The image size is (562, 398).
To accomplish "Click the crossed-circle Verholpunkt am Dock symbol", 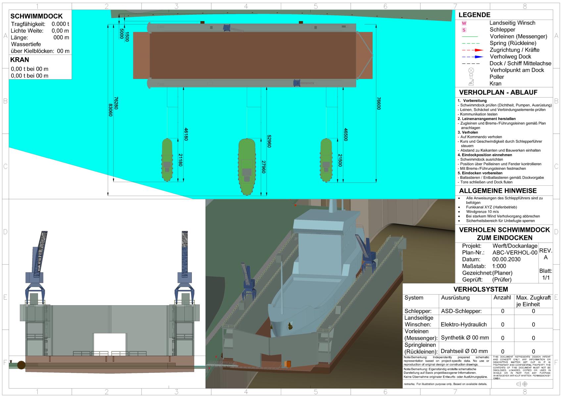I will point(471,70).
